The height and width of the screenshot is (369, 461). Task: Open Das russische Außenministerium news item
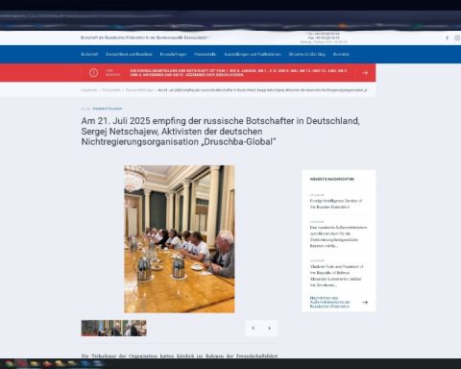[338, 236]
